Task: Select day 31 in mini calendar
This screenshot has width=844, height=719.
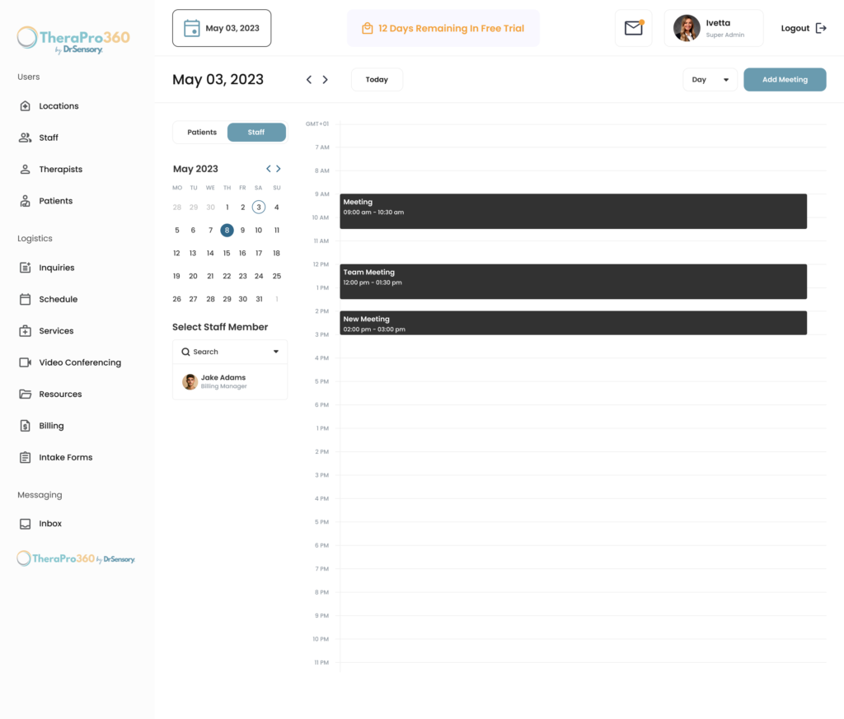Action: (x=259, y=300)
